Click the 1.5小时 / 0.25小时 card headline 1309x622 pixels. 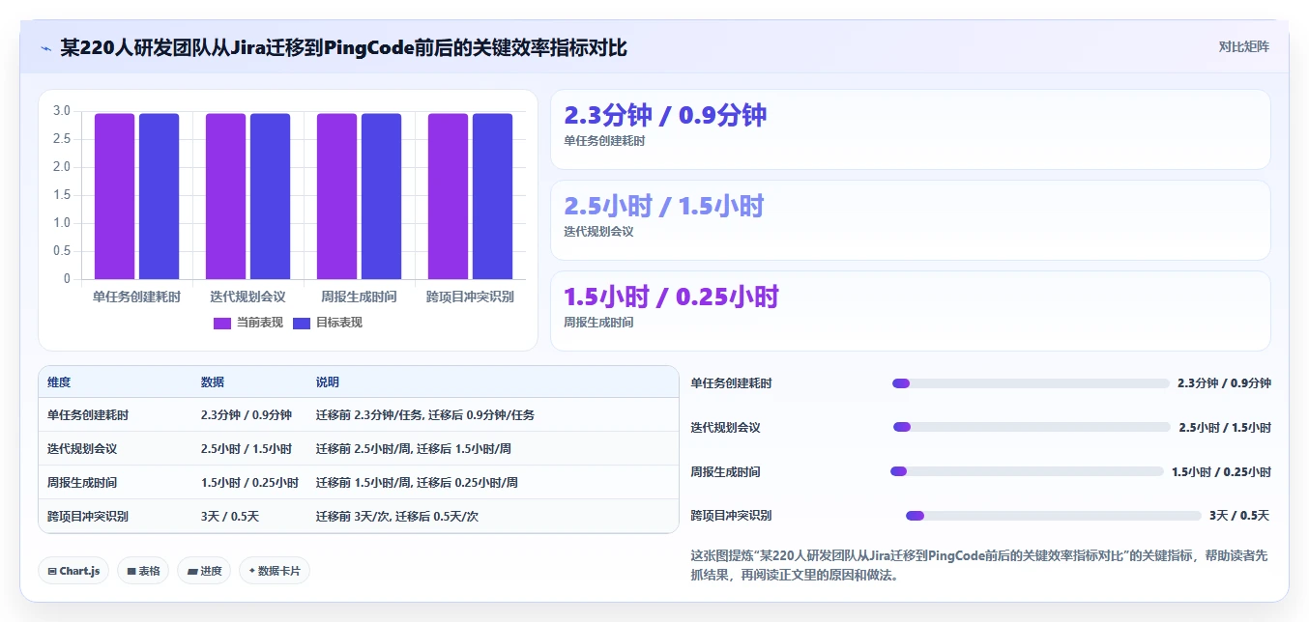(671, 297)
